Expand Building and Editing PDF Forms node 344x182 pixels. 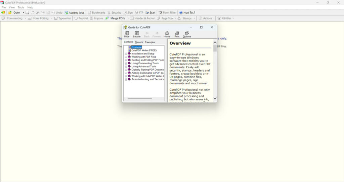(126, 60)
